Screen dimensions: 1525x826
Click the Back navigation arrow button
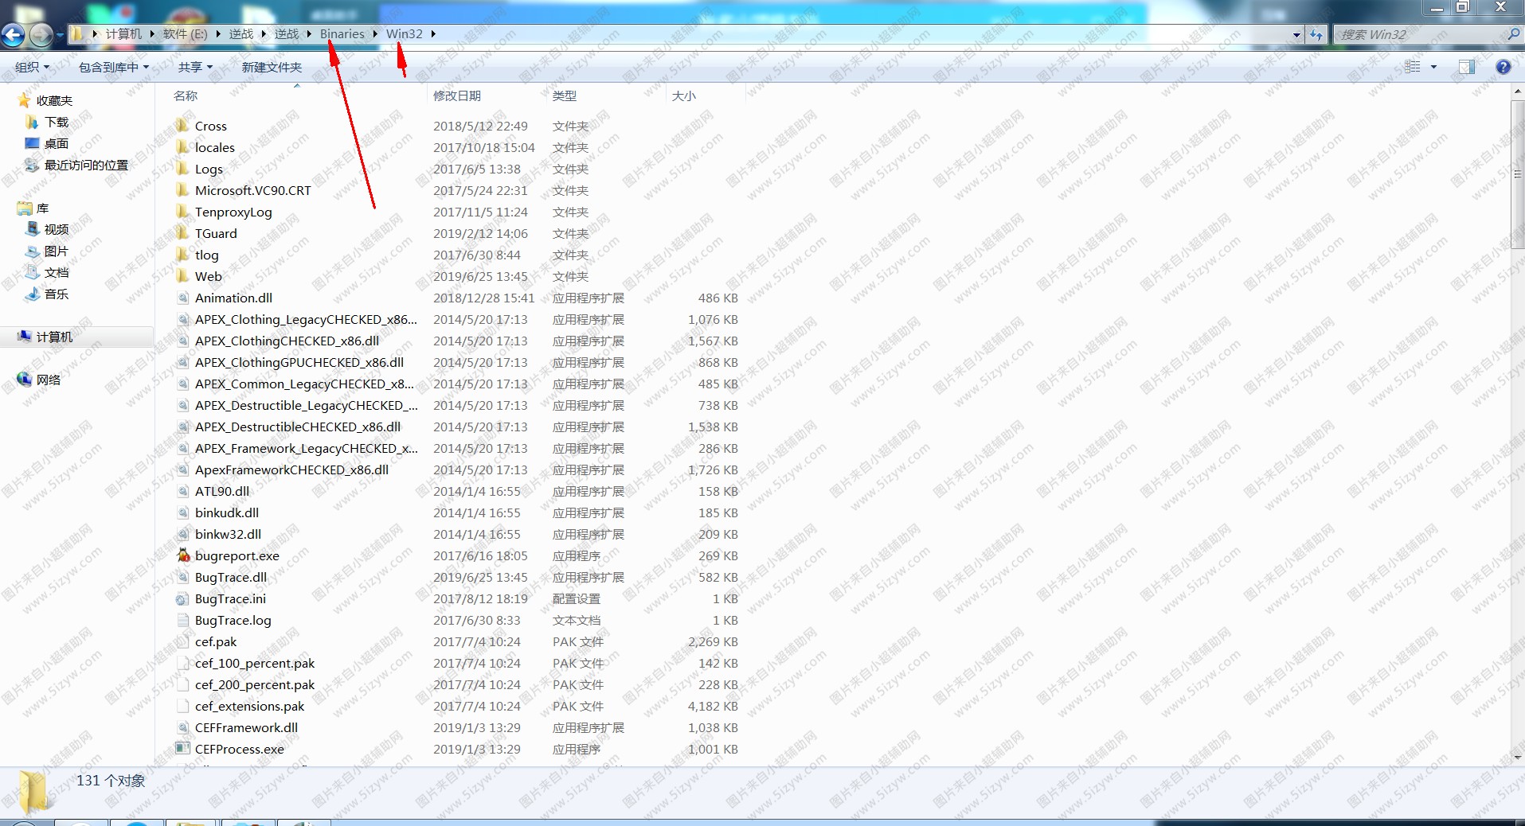coord(14,34)
